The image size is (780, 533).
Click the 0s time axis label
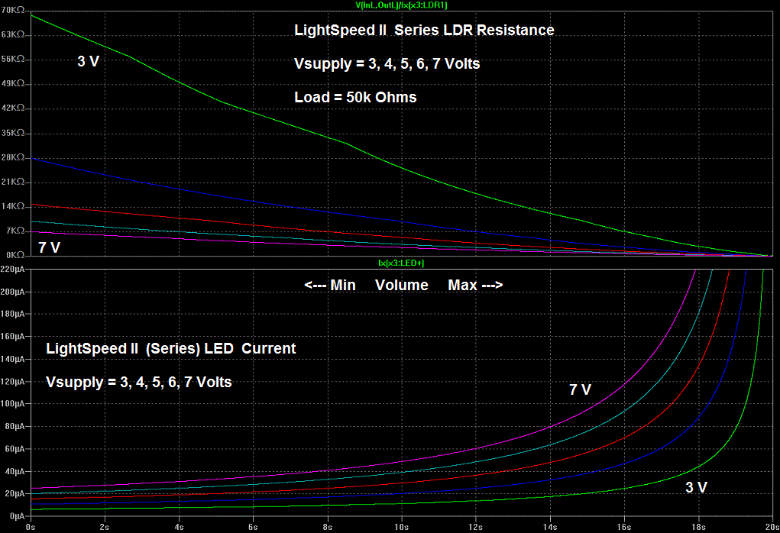[31, 527]
